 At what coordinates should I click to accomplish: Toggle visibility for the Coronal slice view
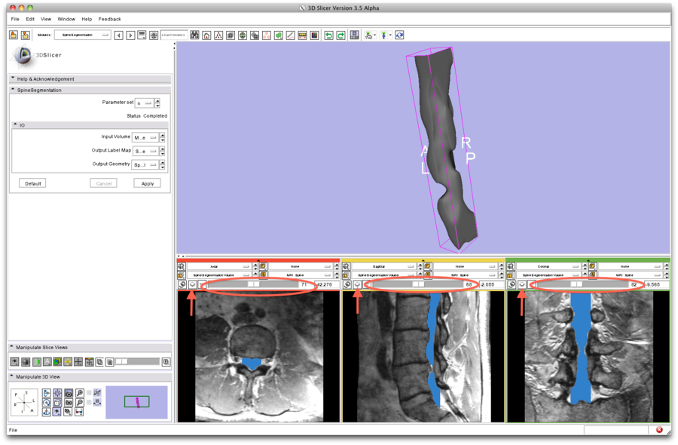point(521,284)
